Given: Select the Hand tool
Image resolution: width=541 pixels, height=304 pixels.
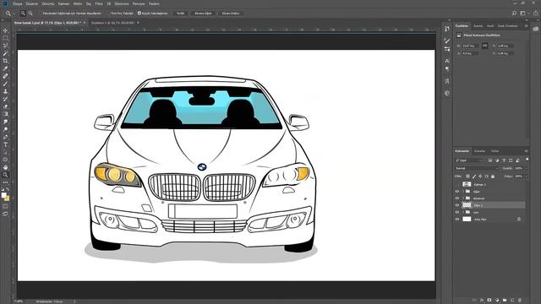Looking at the screenshot, I should coord(5,167).
